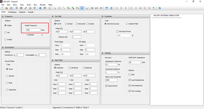Switch to the z-x plane view
This screenshot has width=204, height=109.
101,8
